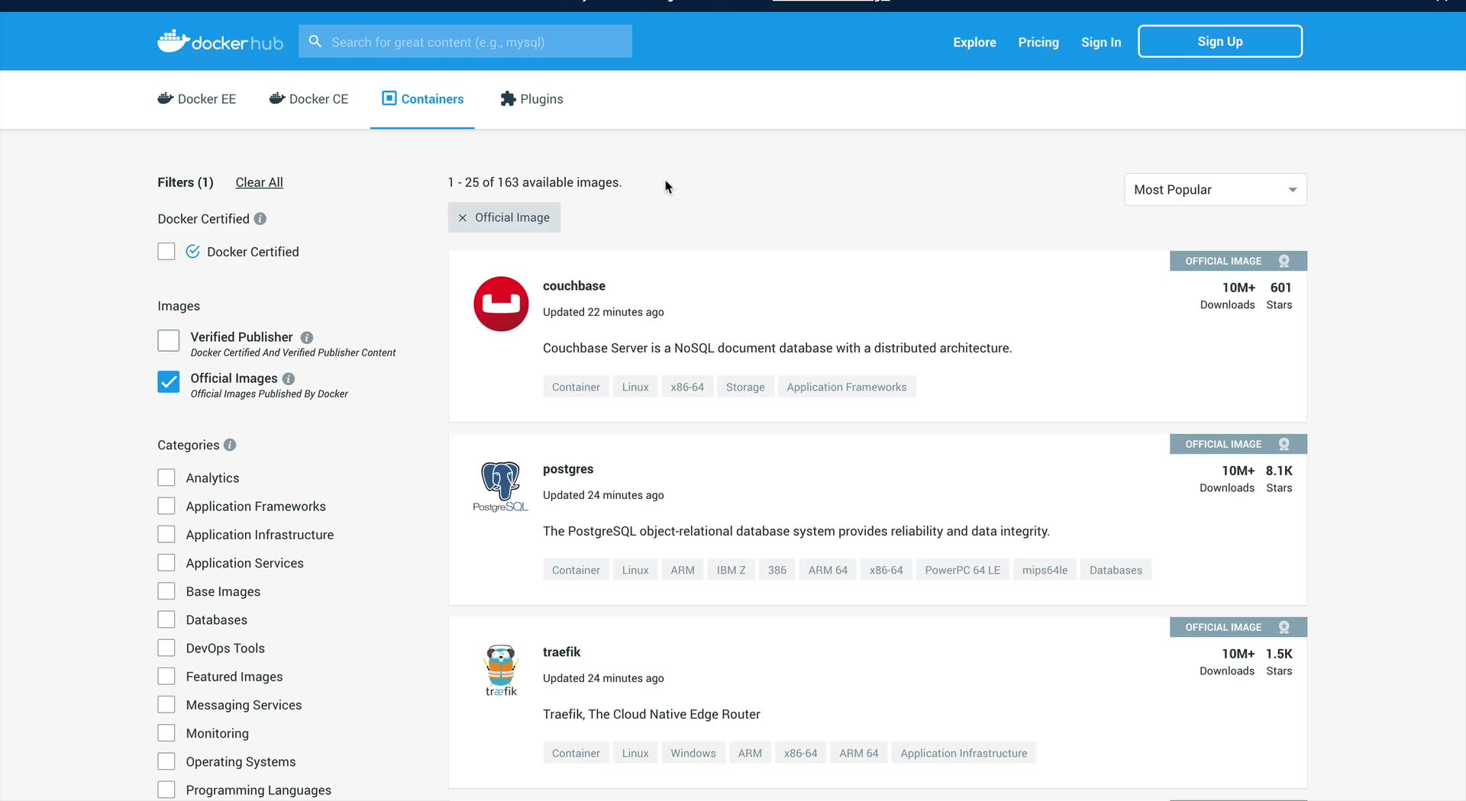Click the Sign Up button
The image size is (1466, 801).
click(1220, 41)
